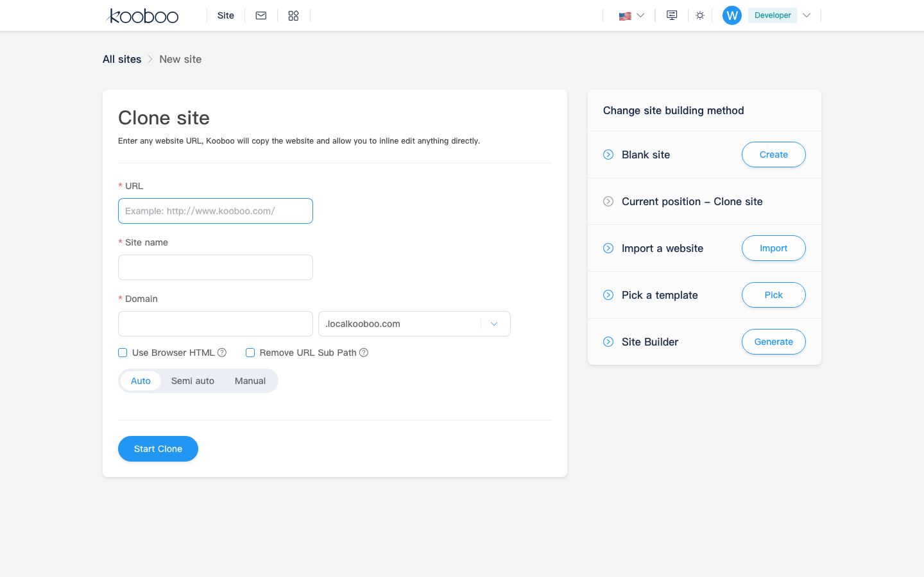Select the Auto clone mode
The image size is (924, 577).
pyautogui.click(x=141, y=381)
